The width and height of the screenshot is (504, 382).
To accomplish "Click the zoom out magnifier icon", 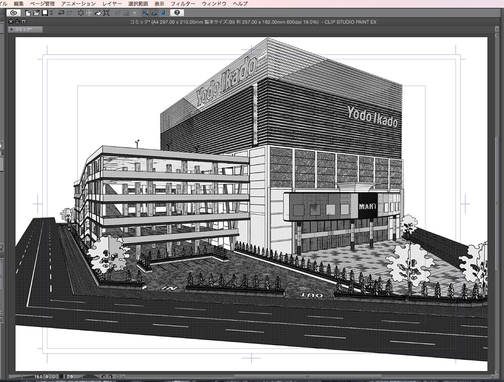I will 47,376.
